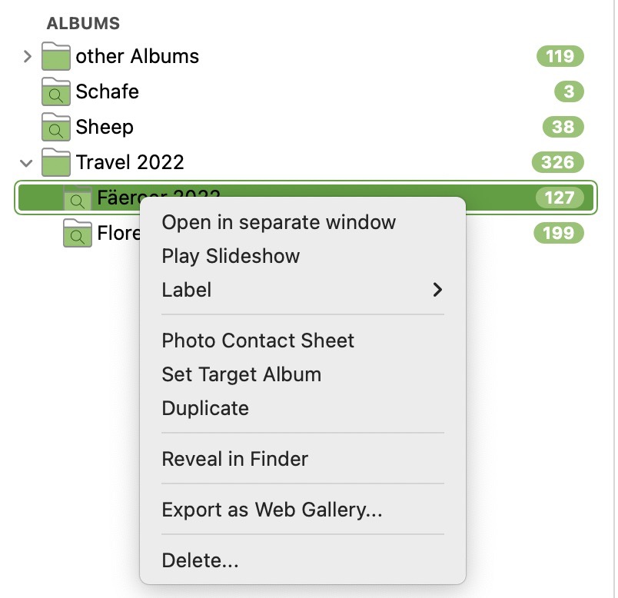This screenshot has width=618, height=598.
Task: Click the Travel 2022 folder icon
Action: [x=55, y=162]
